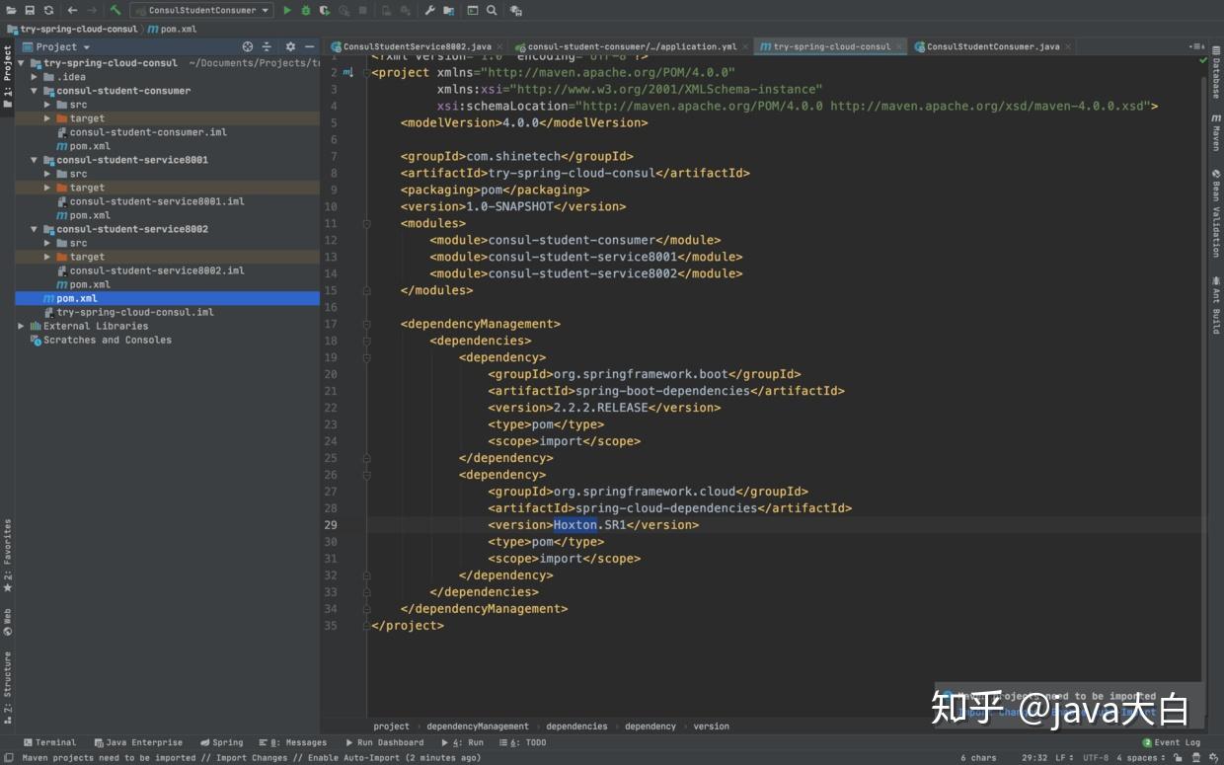Toggle the 1: Project side tab
Viewport: 1224px width, 765px height.
[x=7, y=75]
